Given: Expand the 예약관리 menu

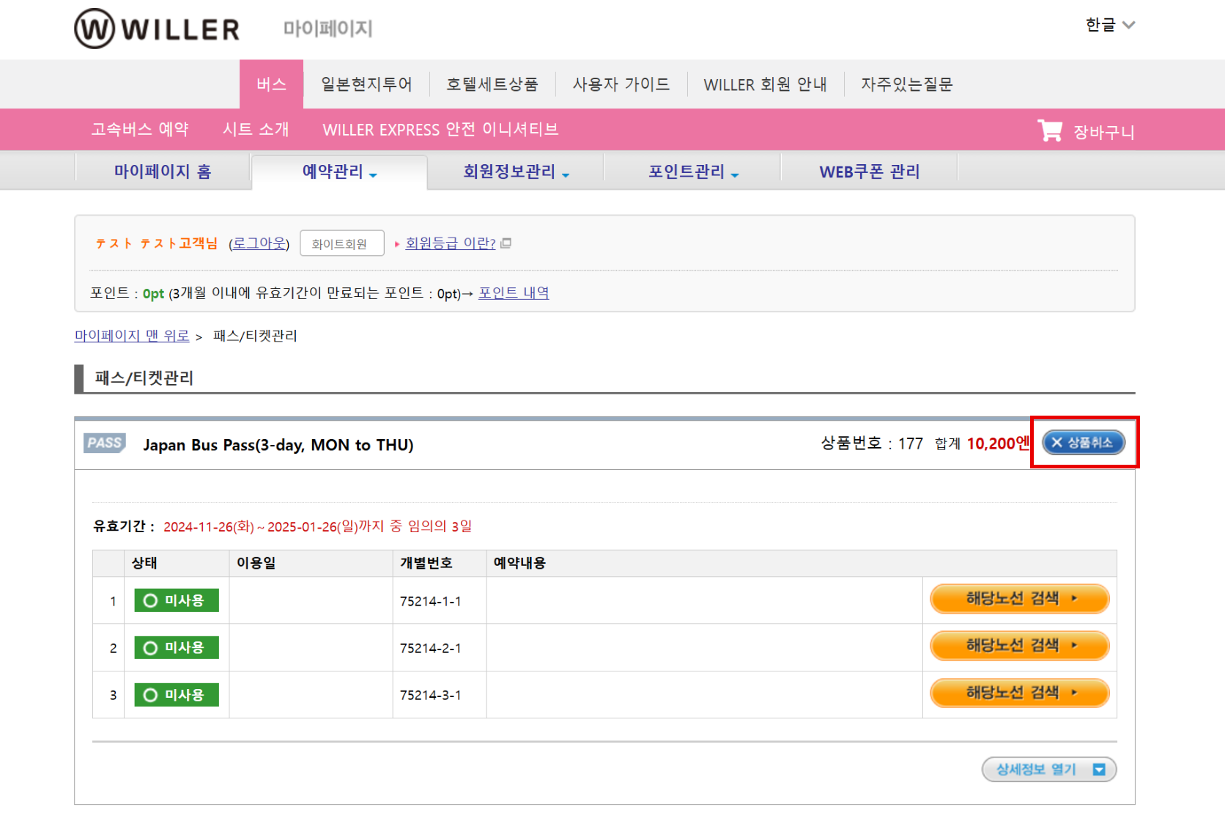Looking at the screenshot, I should pyautogui.click(x=339, y=172).
